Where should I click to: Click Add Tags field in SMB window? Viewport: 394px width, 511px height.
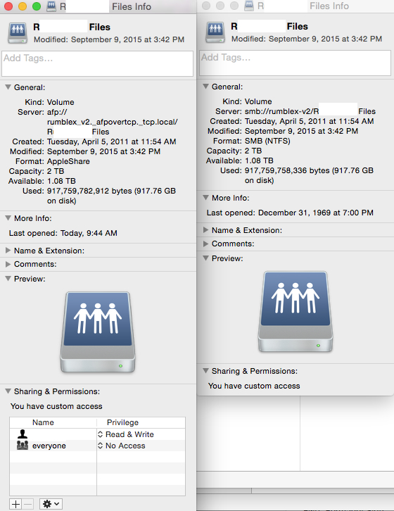tap(295, 63)
